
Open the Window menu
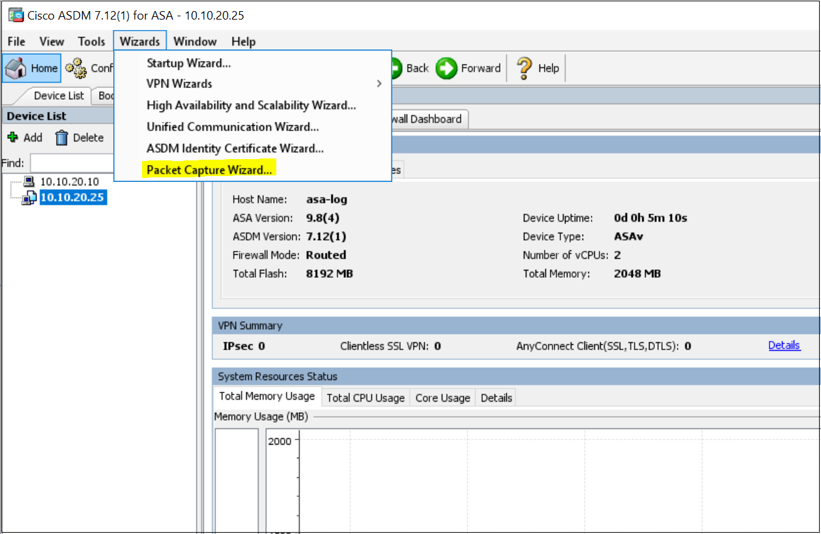tap(195, 41)
